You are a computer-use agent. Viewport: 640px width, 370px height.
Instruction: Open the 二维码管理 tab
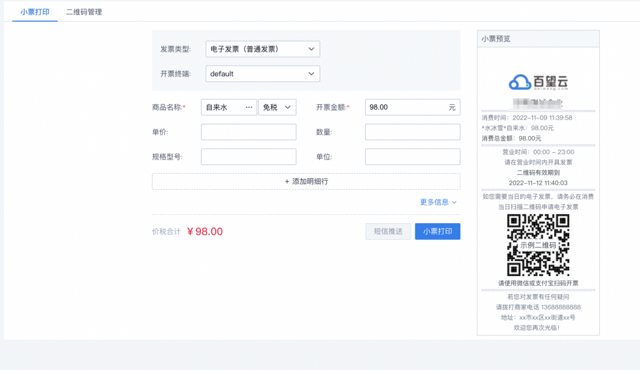tap(84, 12)
